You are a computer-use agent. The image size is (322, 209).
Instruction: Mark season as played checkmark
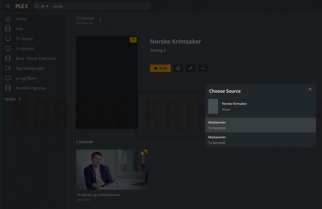pos(178,68)
